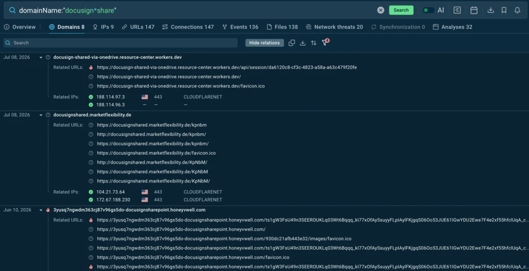Screen dimensions: 529x271
Task: Click the bookmark icon in the top bar
Action: [x=504, y=10]
